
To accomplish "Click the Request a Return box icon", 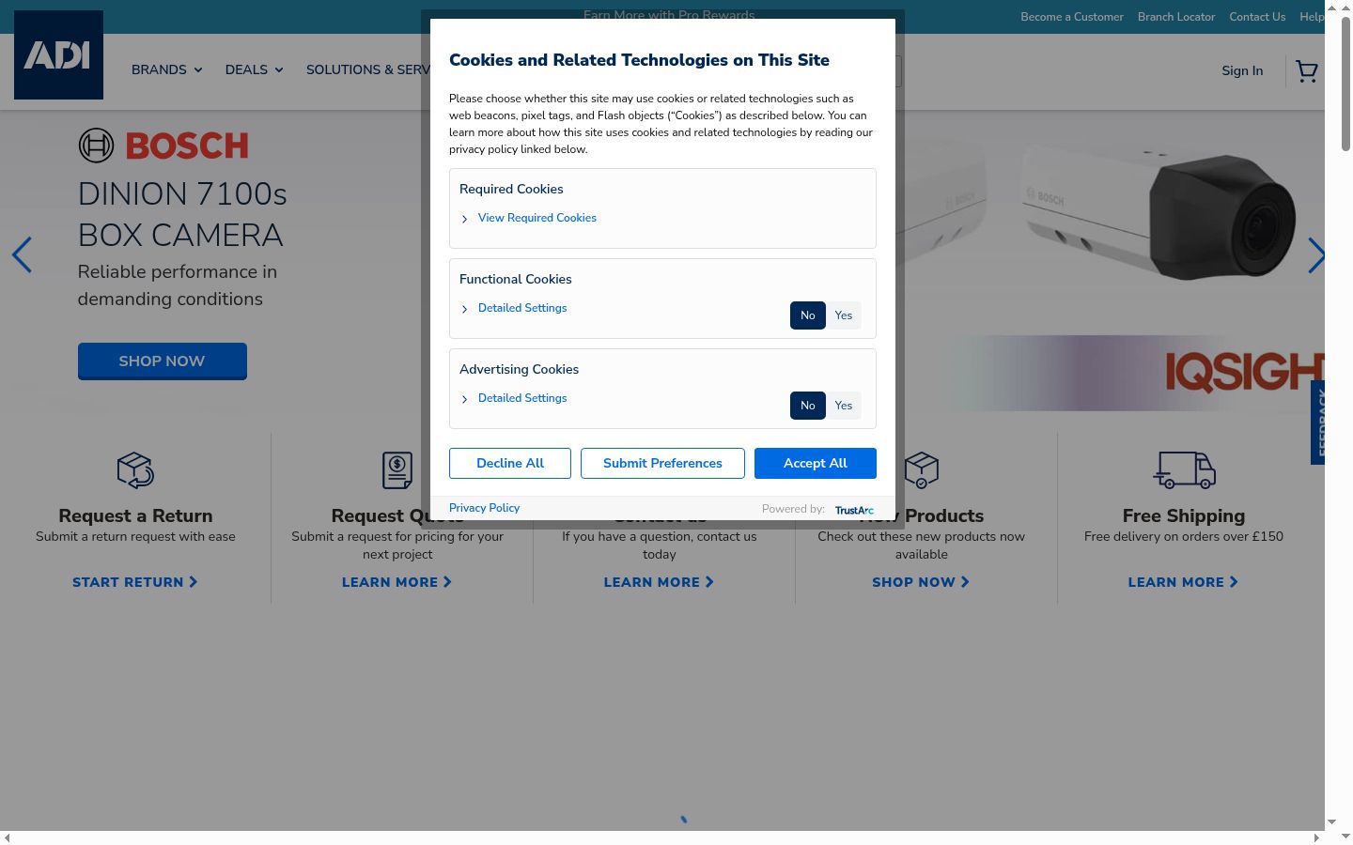I will [135, 469].
